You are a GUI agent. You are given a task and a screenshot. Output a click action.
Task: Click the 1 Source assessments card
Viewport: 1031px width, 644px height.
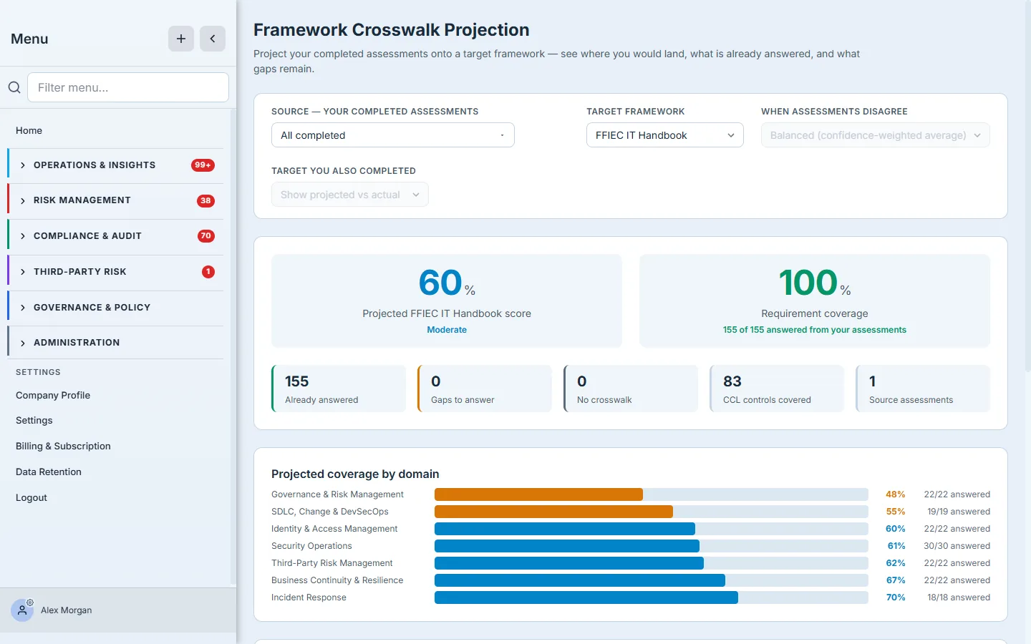click(923, 389)
